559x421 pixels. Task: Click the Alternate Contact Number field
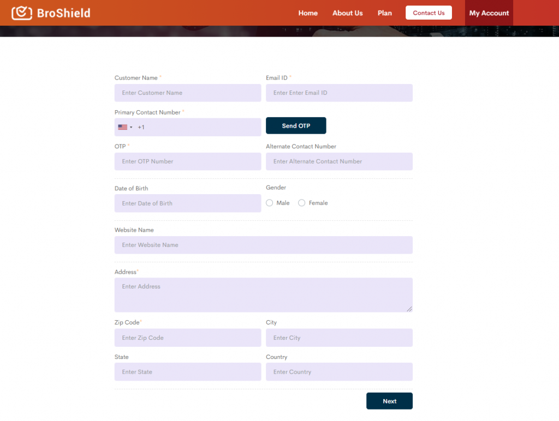click(x=339, y=161)
